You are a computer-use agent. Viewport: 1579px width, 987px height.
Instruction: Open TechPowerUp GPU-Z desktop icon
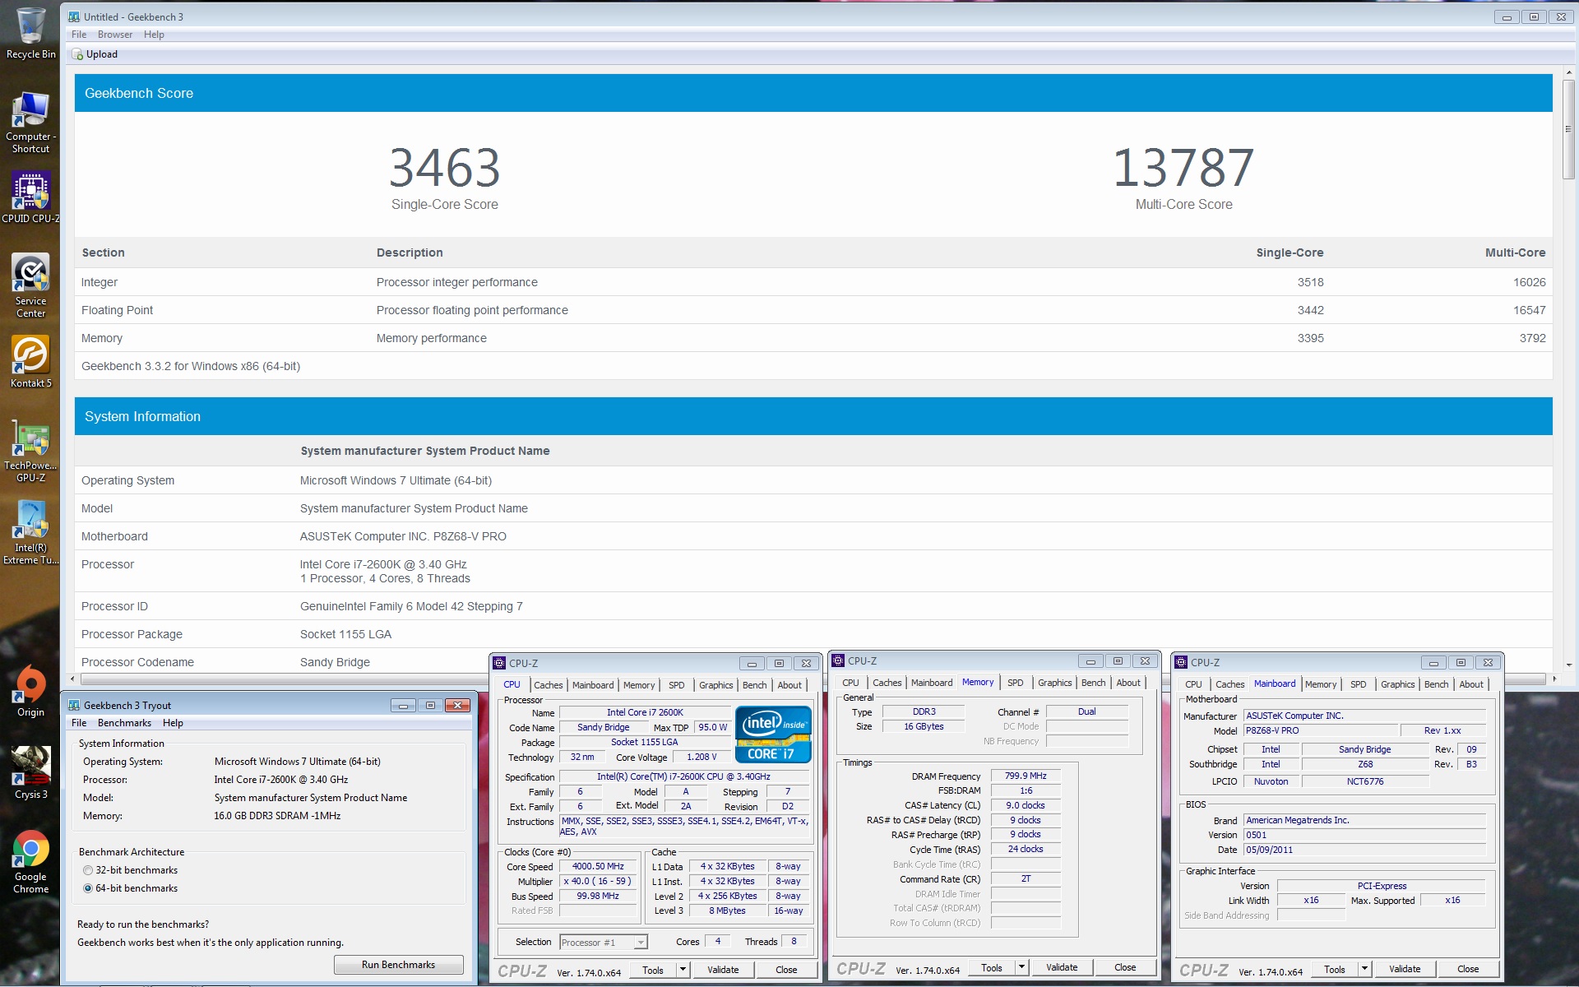[x=30, y=451]
